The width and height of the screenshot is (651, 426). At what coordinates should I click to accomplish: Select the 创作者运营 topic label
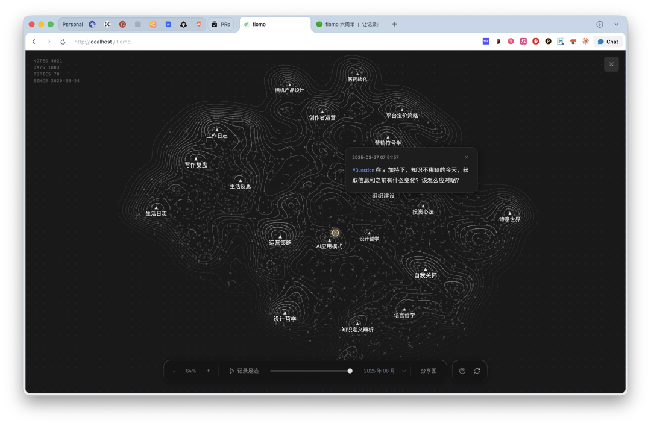pos(322,117)
